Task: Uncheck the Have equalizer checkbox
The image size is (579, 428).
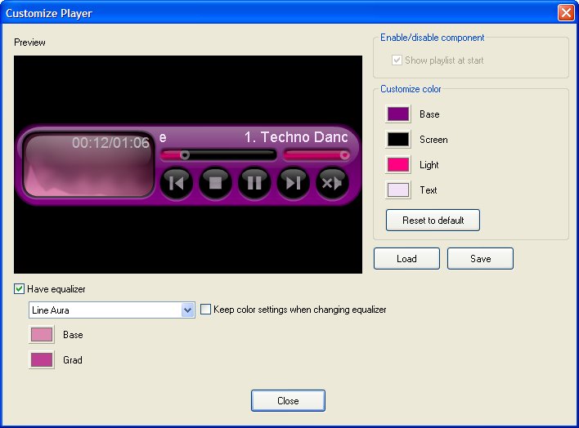Action: 20,288
